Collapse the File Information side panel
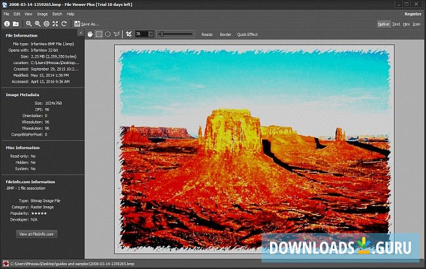Viewport: 426px width, 269px height. [x=81, y=33]
